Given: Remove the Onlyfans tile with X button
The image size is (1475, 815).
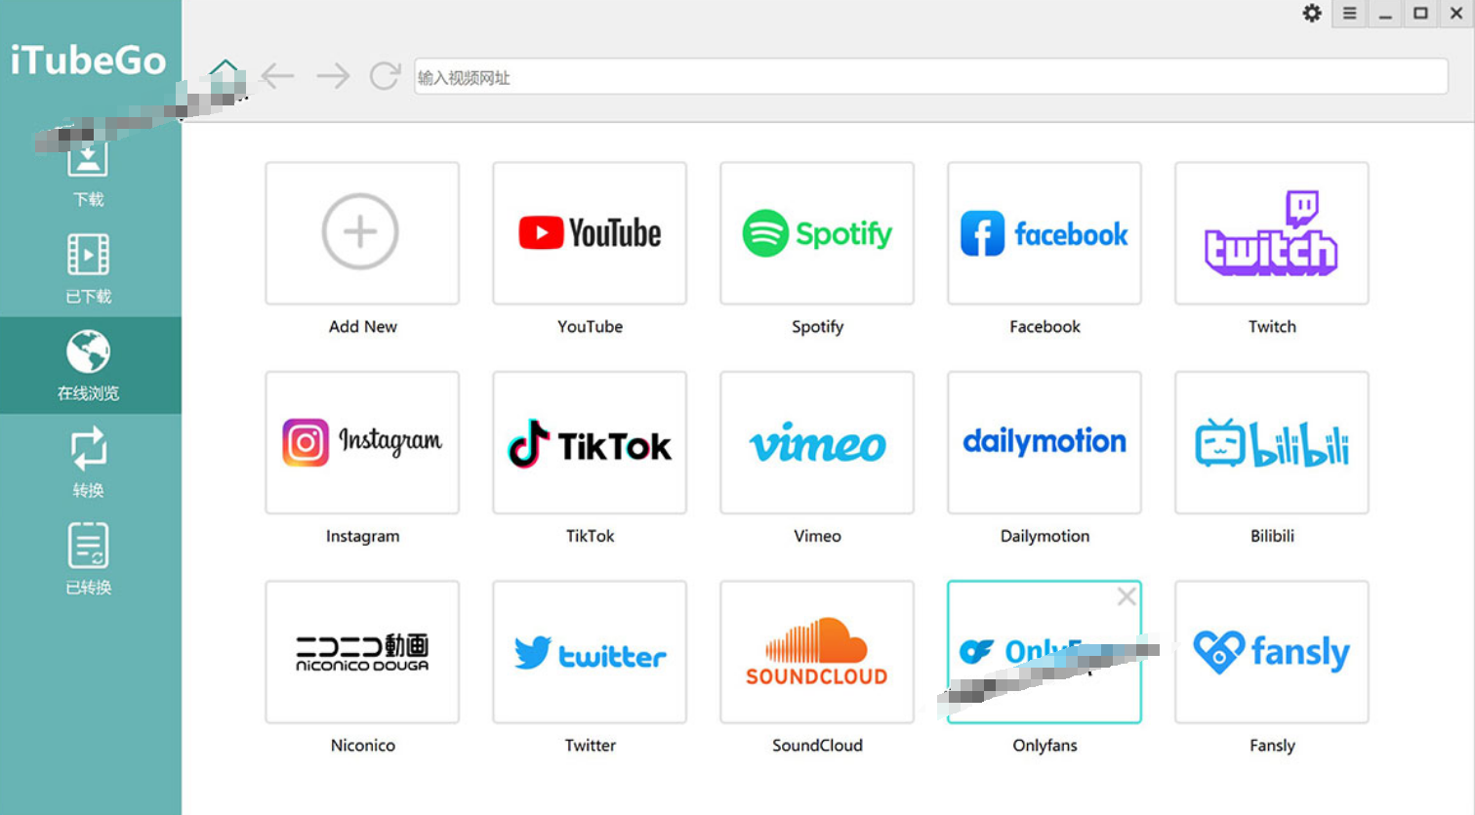Looking at the screenshot, I should click(1127, 596).
